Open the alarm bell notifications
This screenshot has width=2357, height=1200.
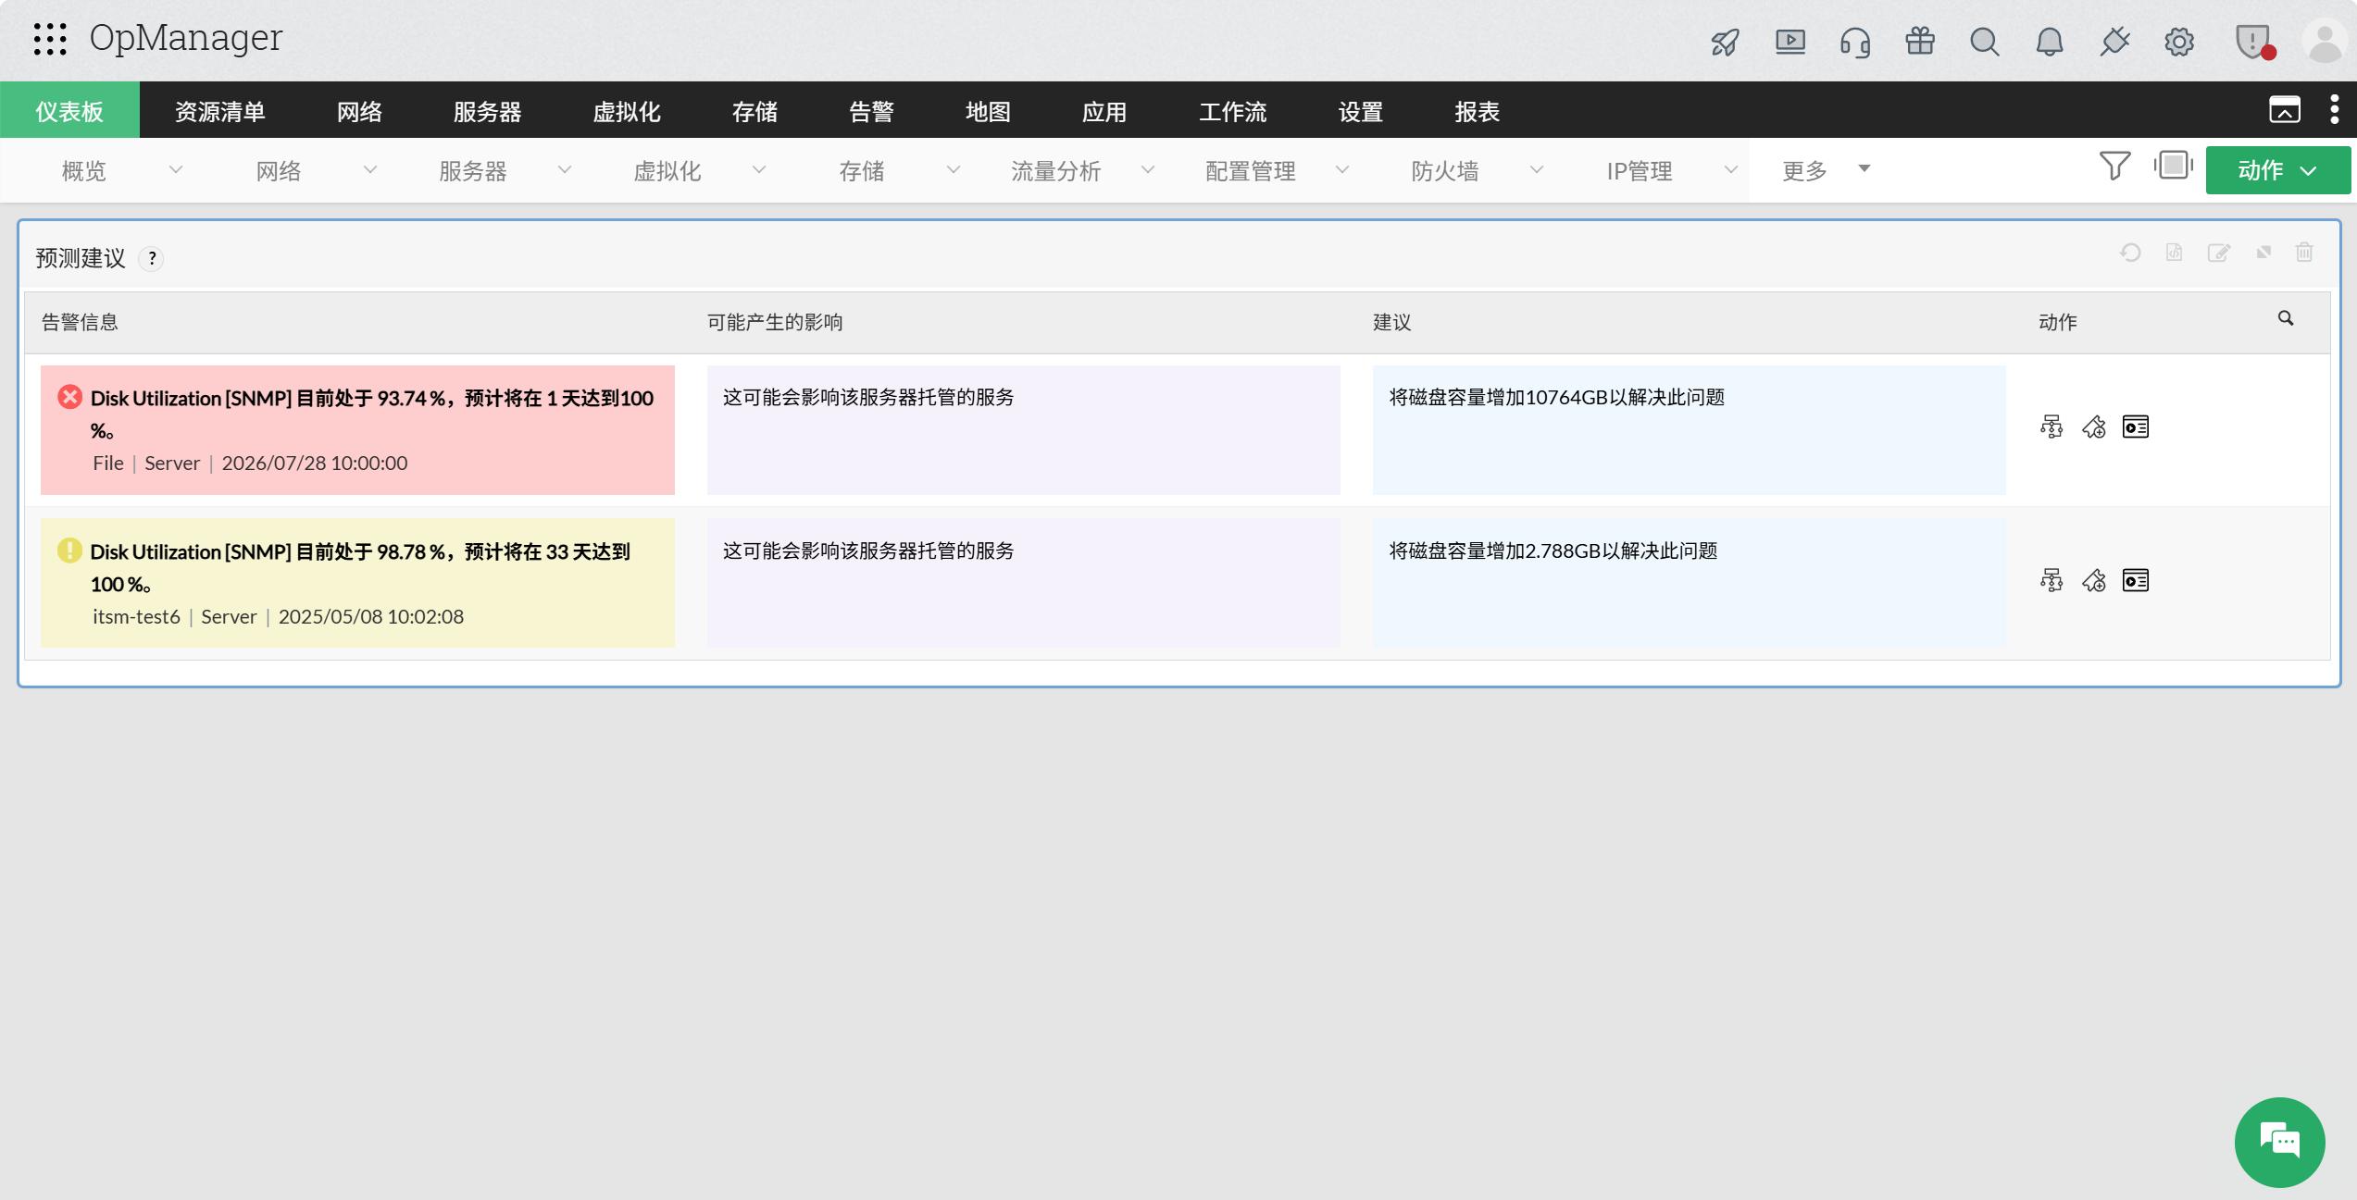coord(2050,42)
